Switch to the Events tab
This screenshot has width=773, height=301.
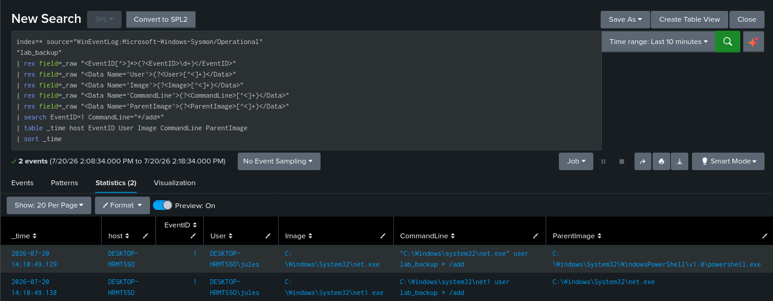tap(22, 183)
